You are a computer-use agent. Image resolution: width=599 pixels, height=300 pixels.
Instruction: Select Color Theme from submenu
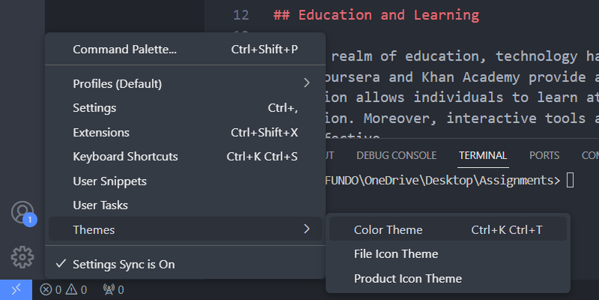(388, 229)
